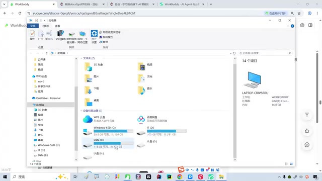Click the 在此电脑中搜索 search box
322x181 pixels.
tap(265, 53)
